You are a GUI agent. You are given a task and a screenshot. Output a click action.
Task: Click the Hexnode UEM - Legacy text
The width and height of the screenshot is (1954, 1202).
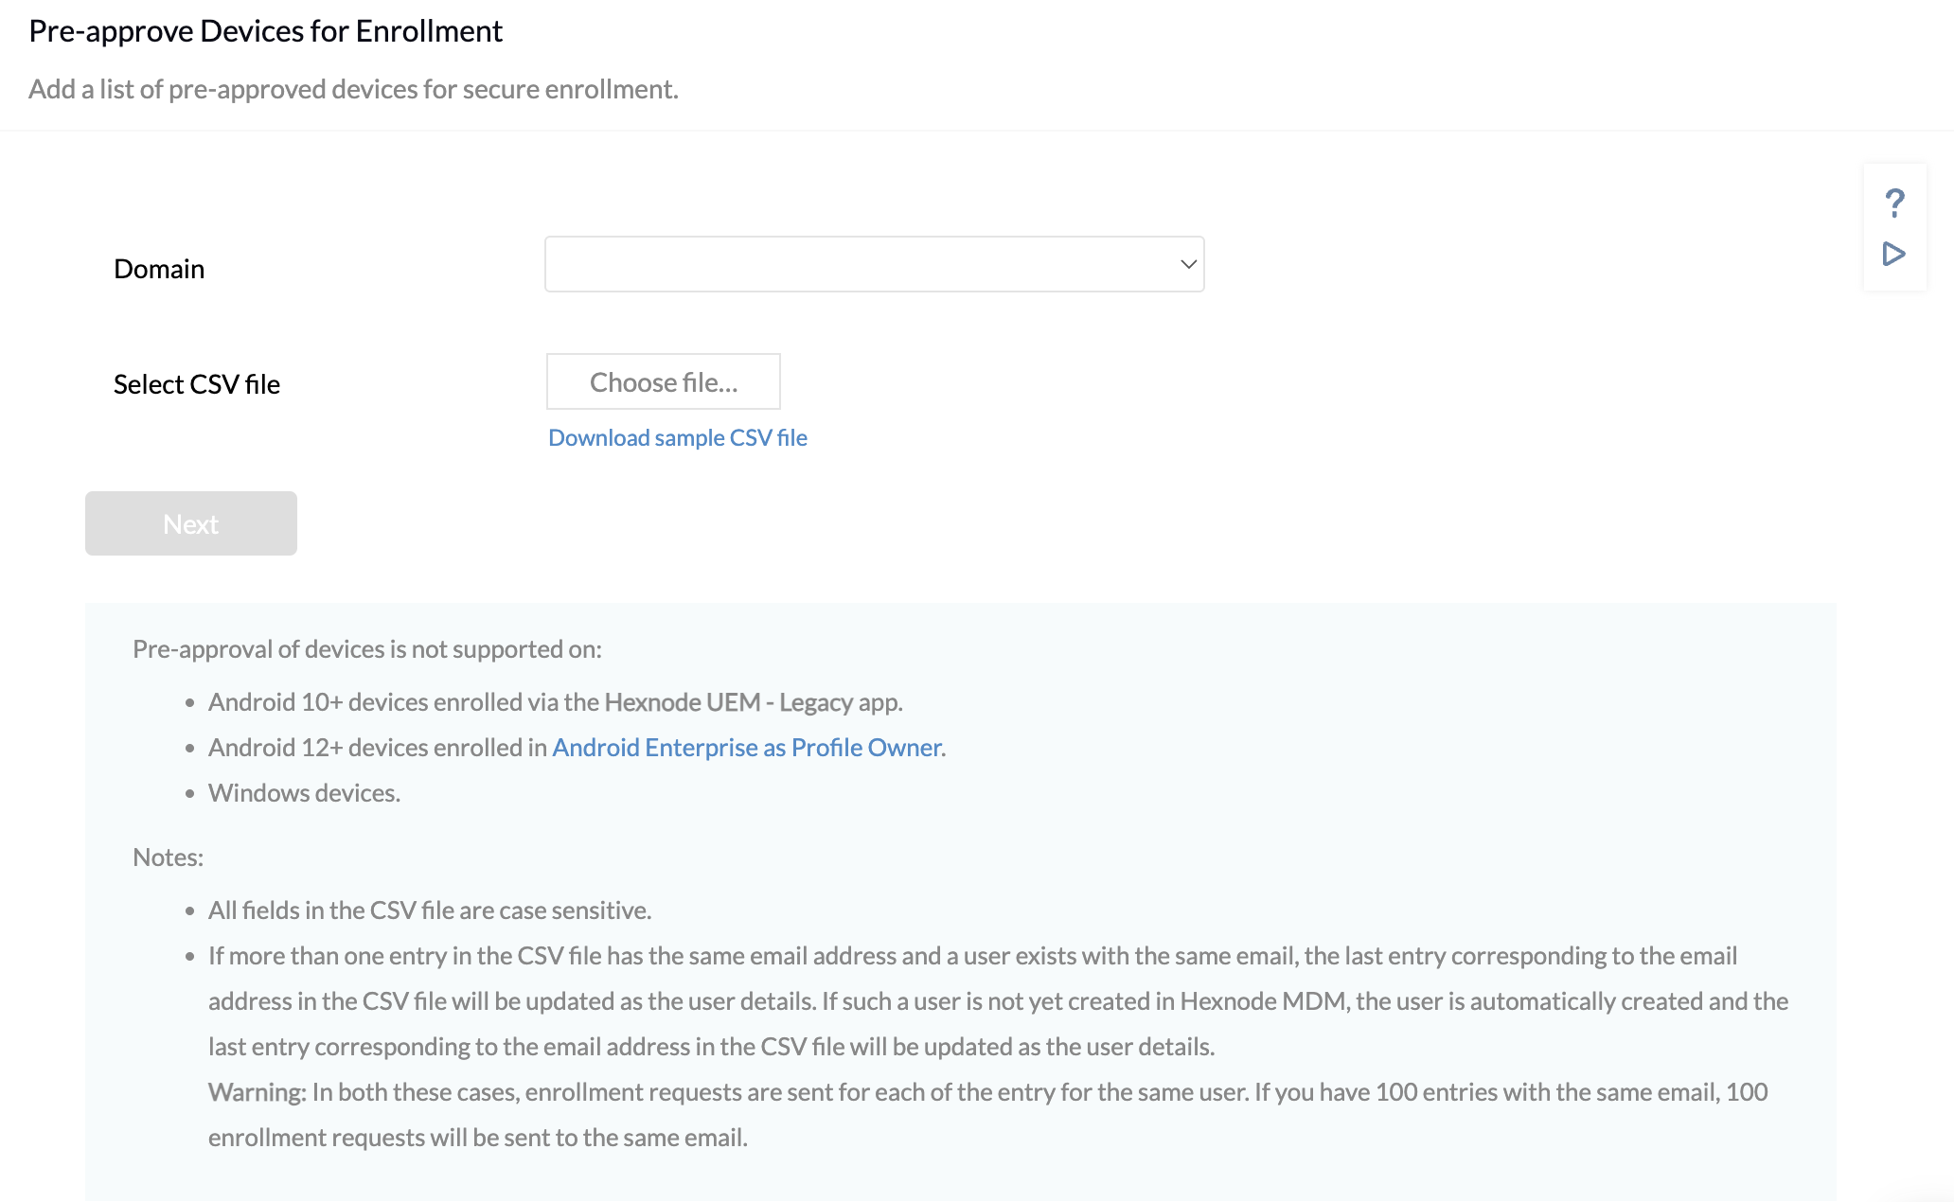coord(728,702)
